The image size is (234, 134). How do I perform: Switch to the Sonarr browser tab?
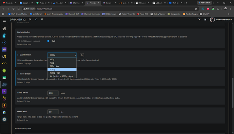(x=110, y=3)
